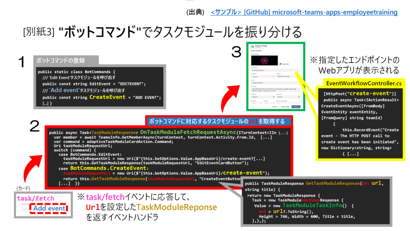Click the gray bot command registration header
This screenshot has height=231, width=410.
60,61
